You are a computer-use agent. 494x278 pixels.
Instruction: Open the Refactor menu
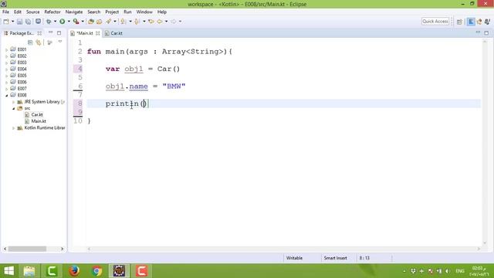pyautogui.click(x=52, y=12)
